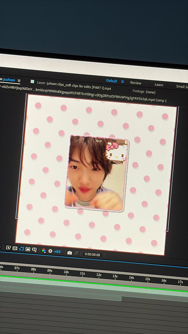Switch to the Learn workspace

pyautogui.click(x=159, y=85)
